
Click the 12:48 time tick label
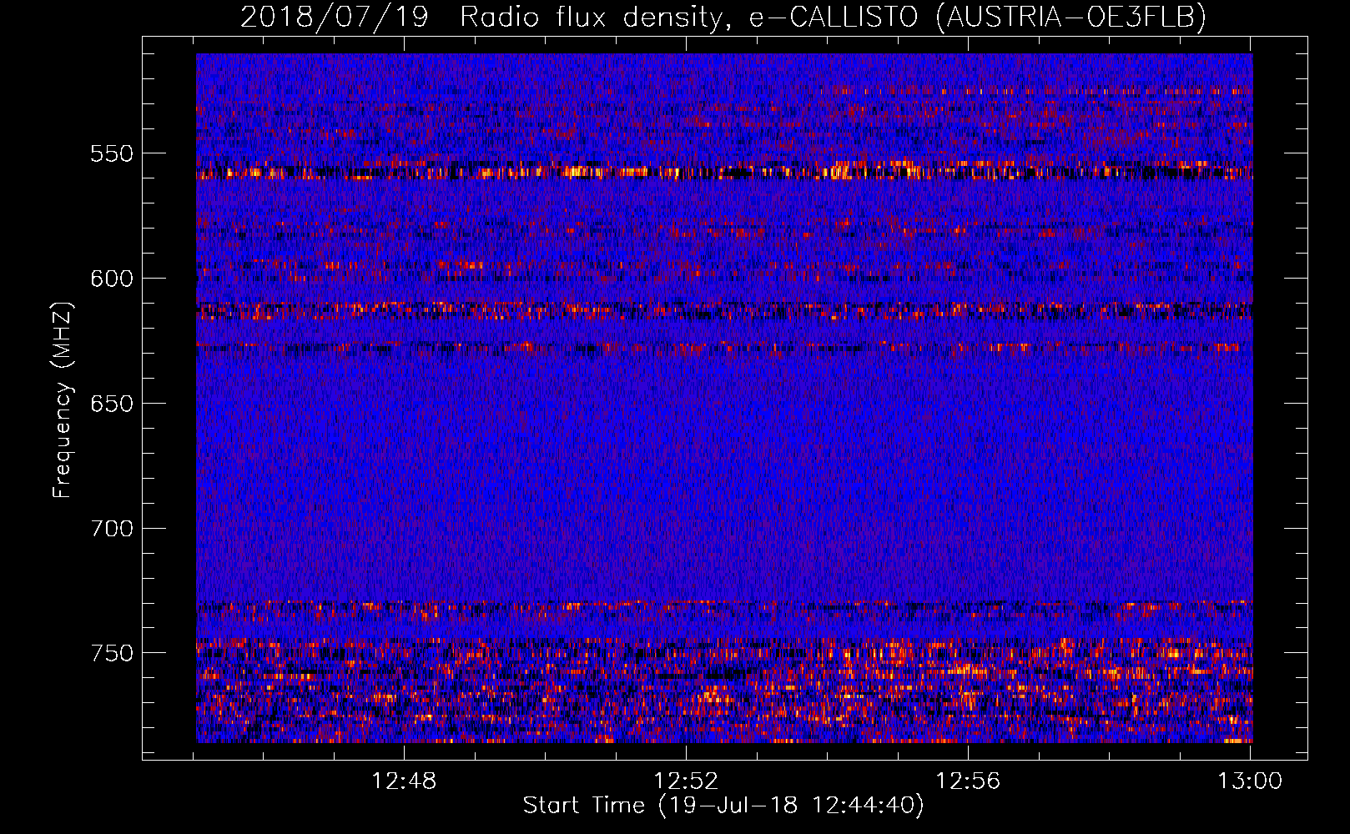tap(404, 781)
